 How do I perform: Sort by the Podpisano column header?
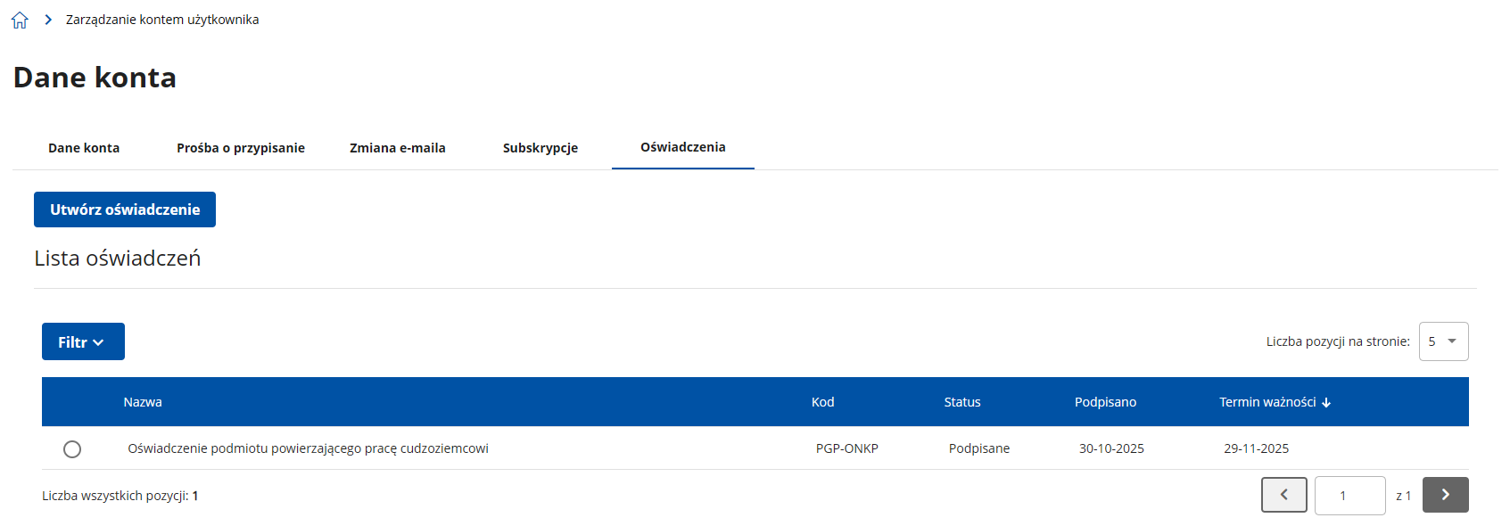(1105, 402)
